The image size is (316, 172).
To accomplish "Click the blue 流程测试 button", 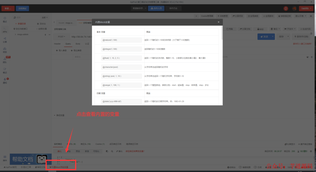I will [22, 8].
